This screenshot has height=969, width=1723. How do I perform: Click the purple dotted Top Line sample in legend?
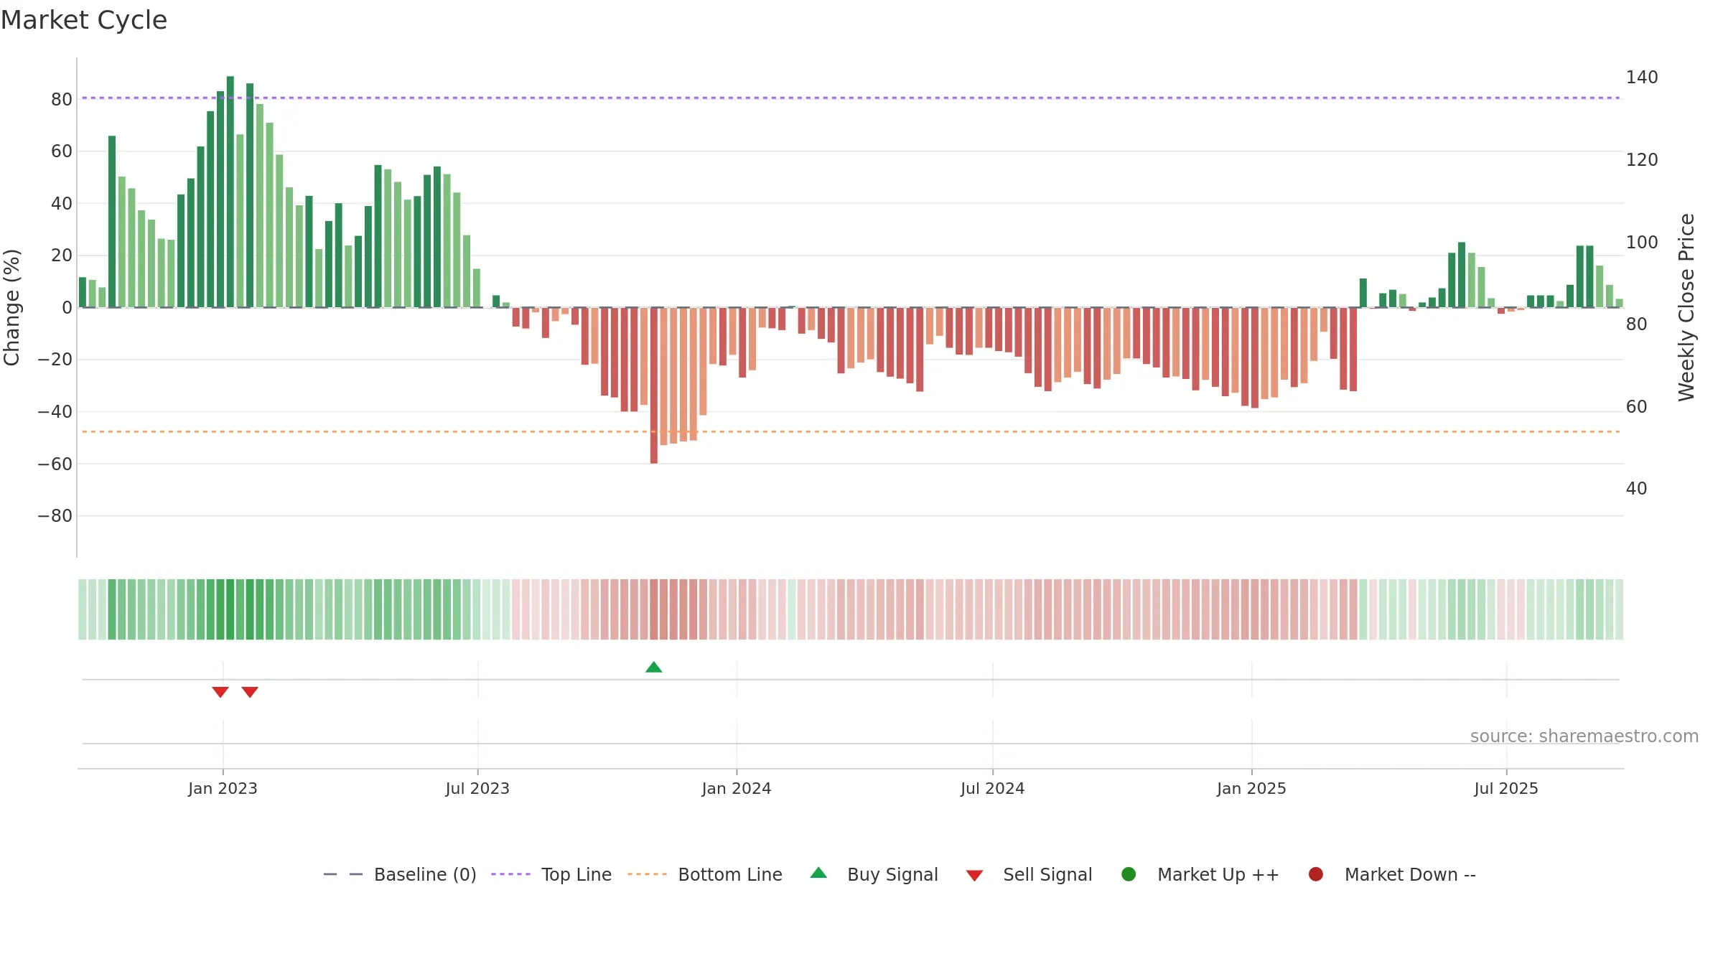click(x=510, y=874)
